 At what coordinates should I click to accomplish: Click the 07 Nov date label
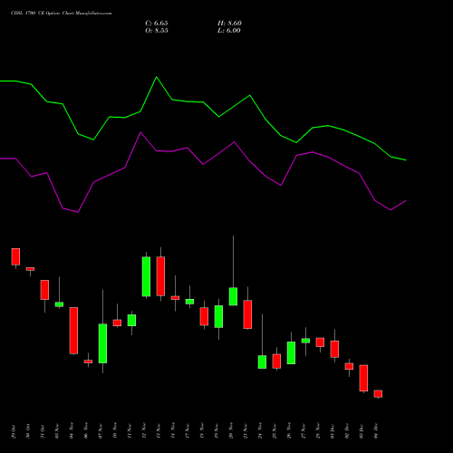click(x=101, y=431)
